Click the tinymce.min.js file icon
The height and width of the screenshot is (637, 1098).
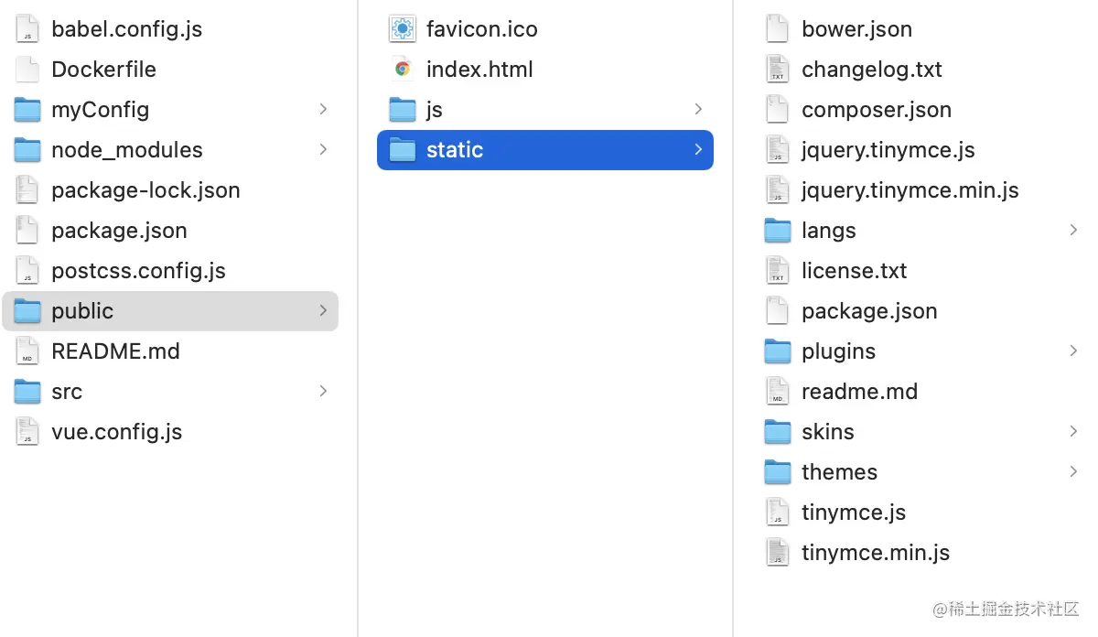tap(778, 553)
